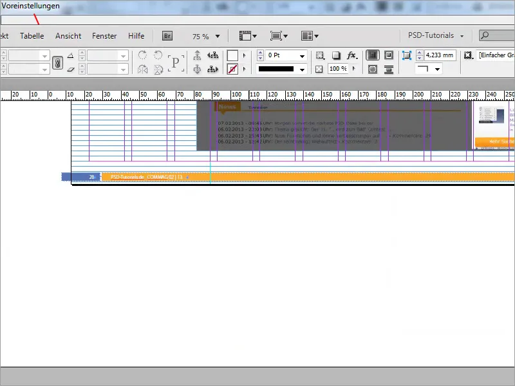Screen dimensions: 515x386
Task: Click the Flip Vertical icon
Action: tap(158, 68)
